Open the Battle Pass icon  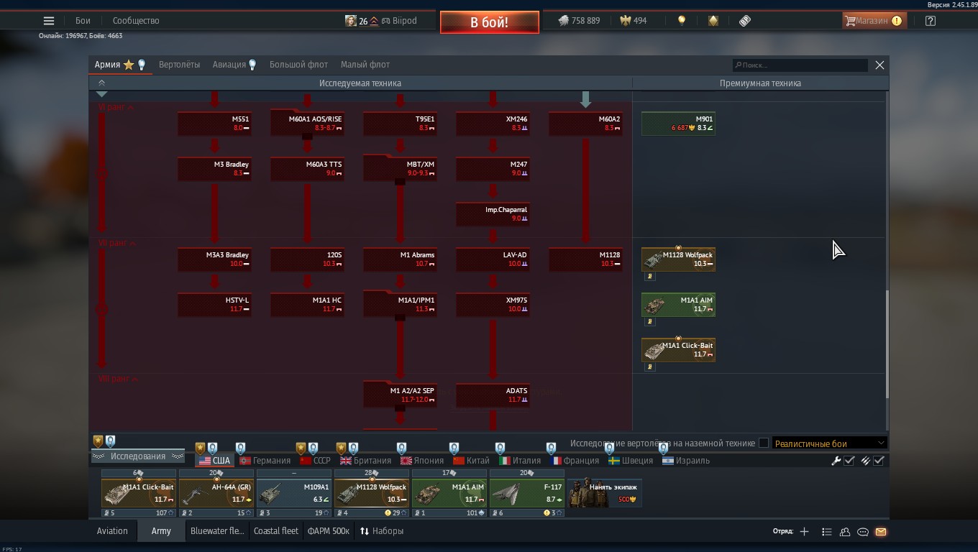point(745,21)
